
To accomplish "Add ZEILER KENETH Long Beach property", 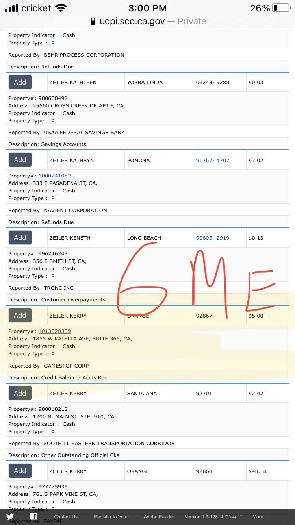I will point(20,238).
